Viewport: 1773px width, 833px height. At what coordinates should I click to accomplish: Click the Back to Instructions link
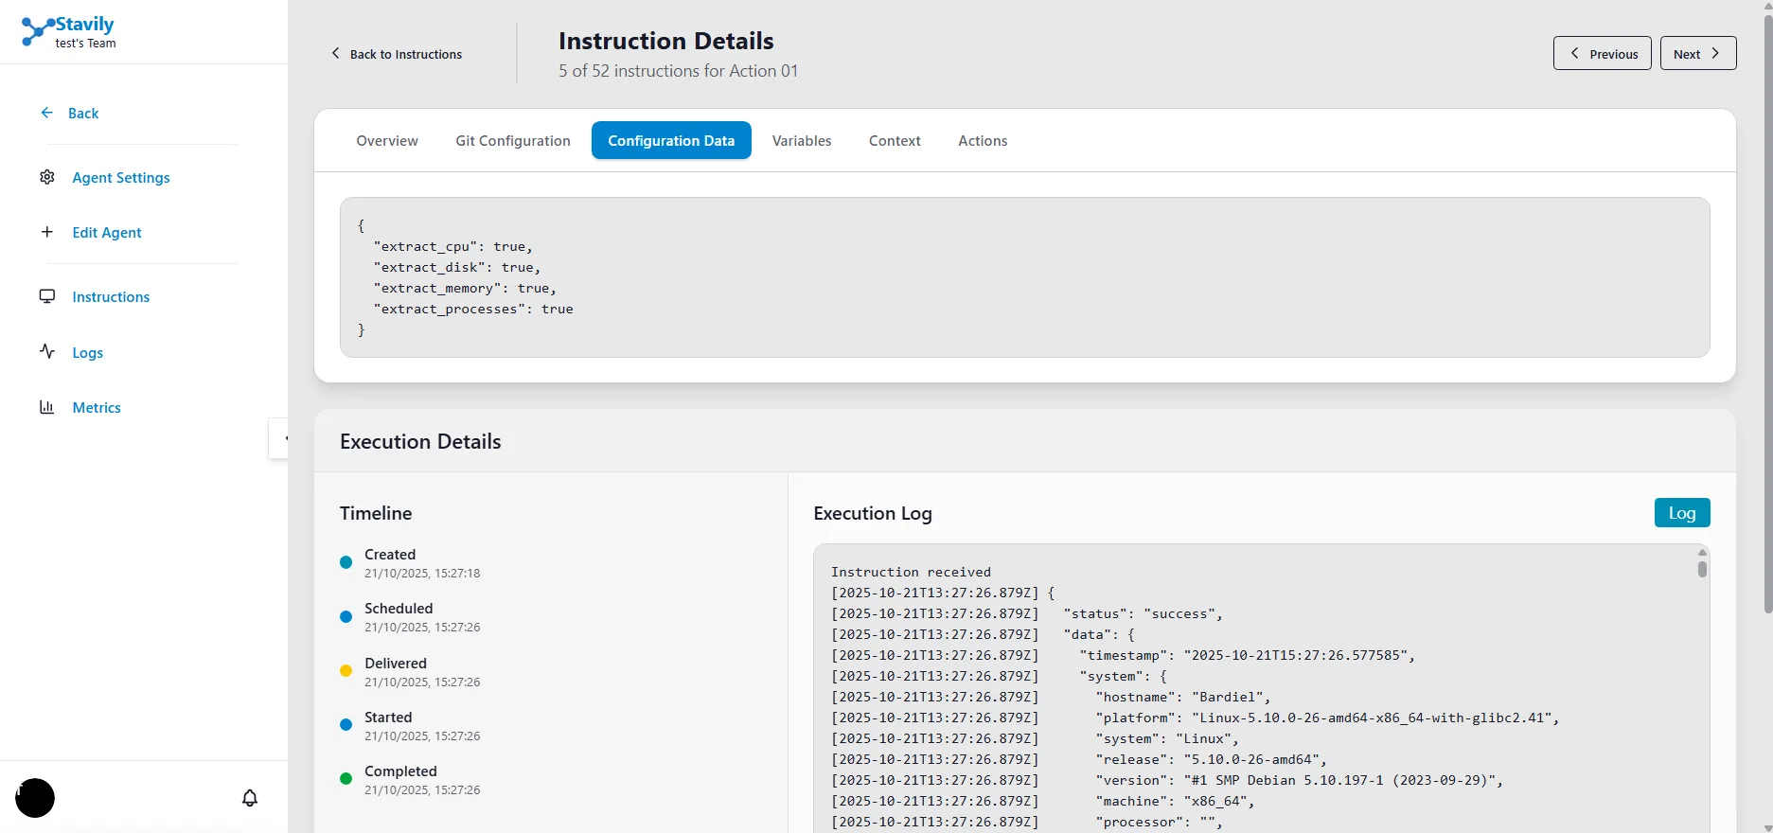coord(398,54)
